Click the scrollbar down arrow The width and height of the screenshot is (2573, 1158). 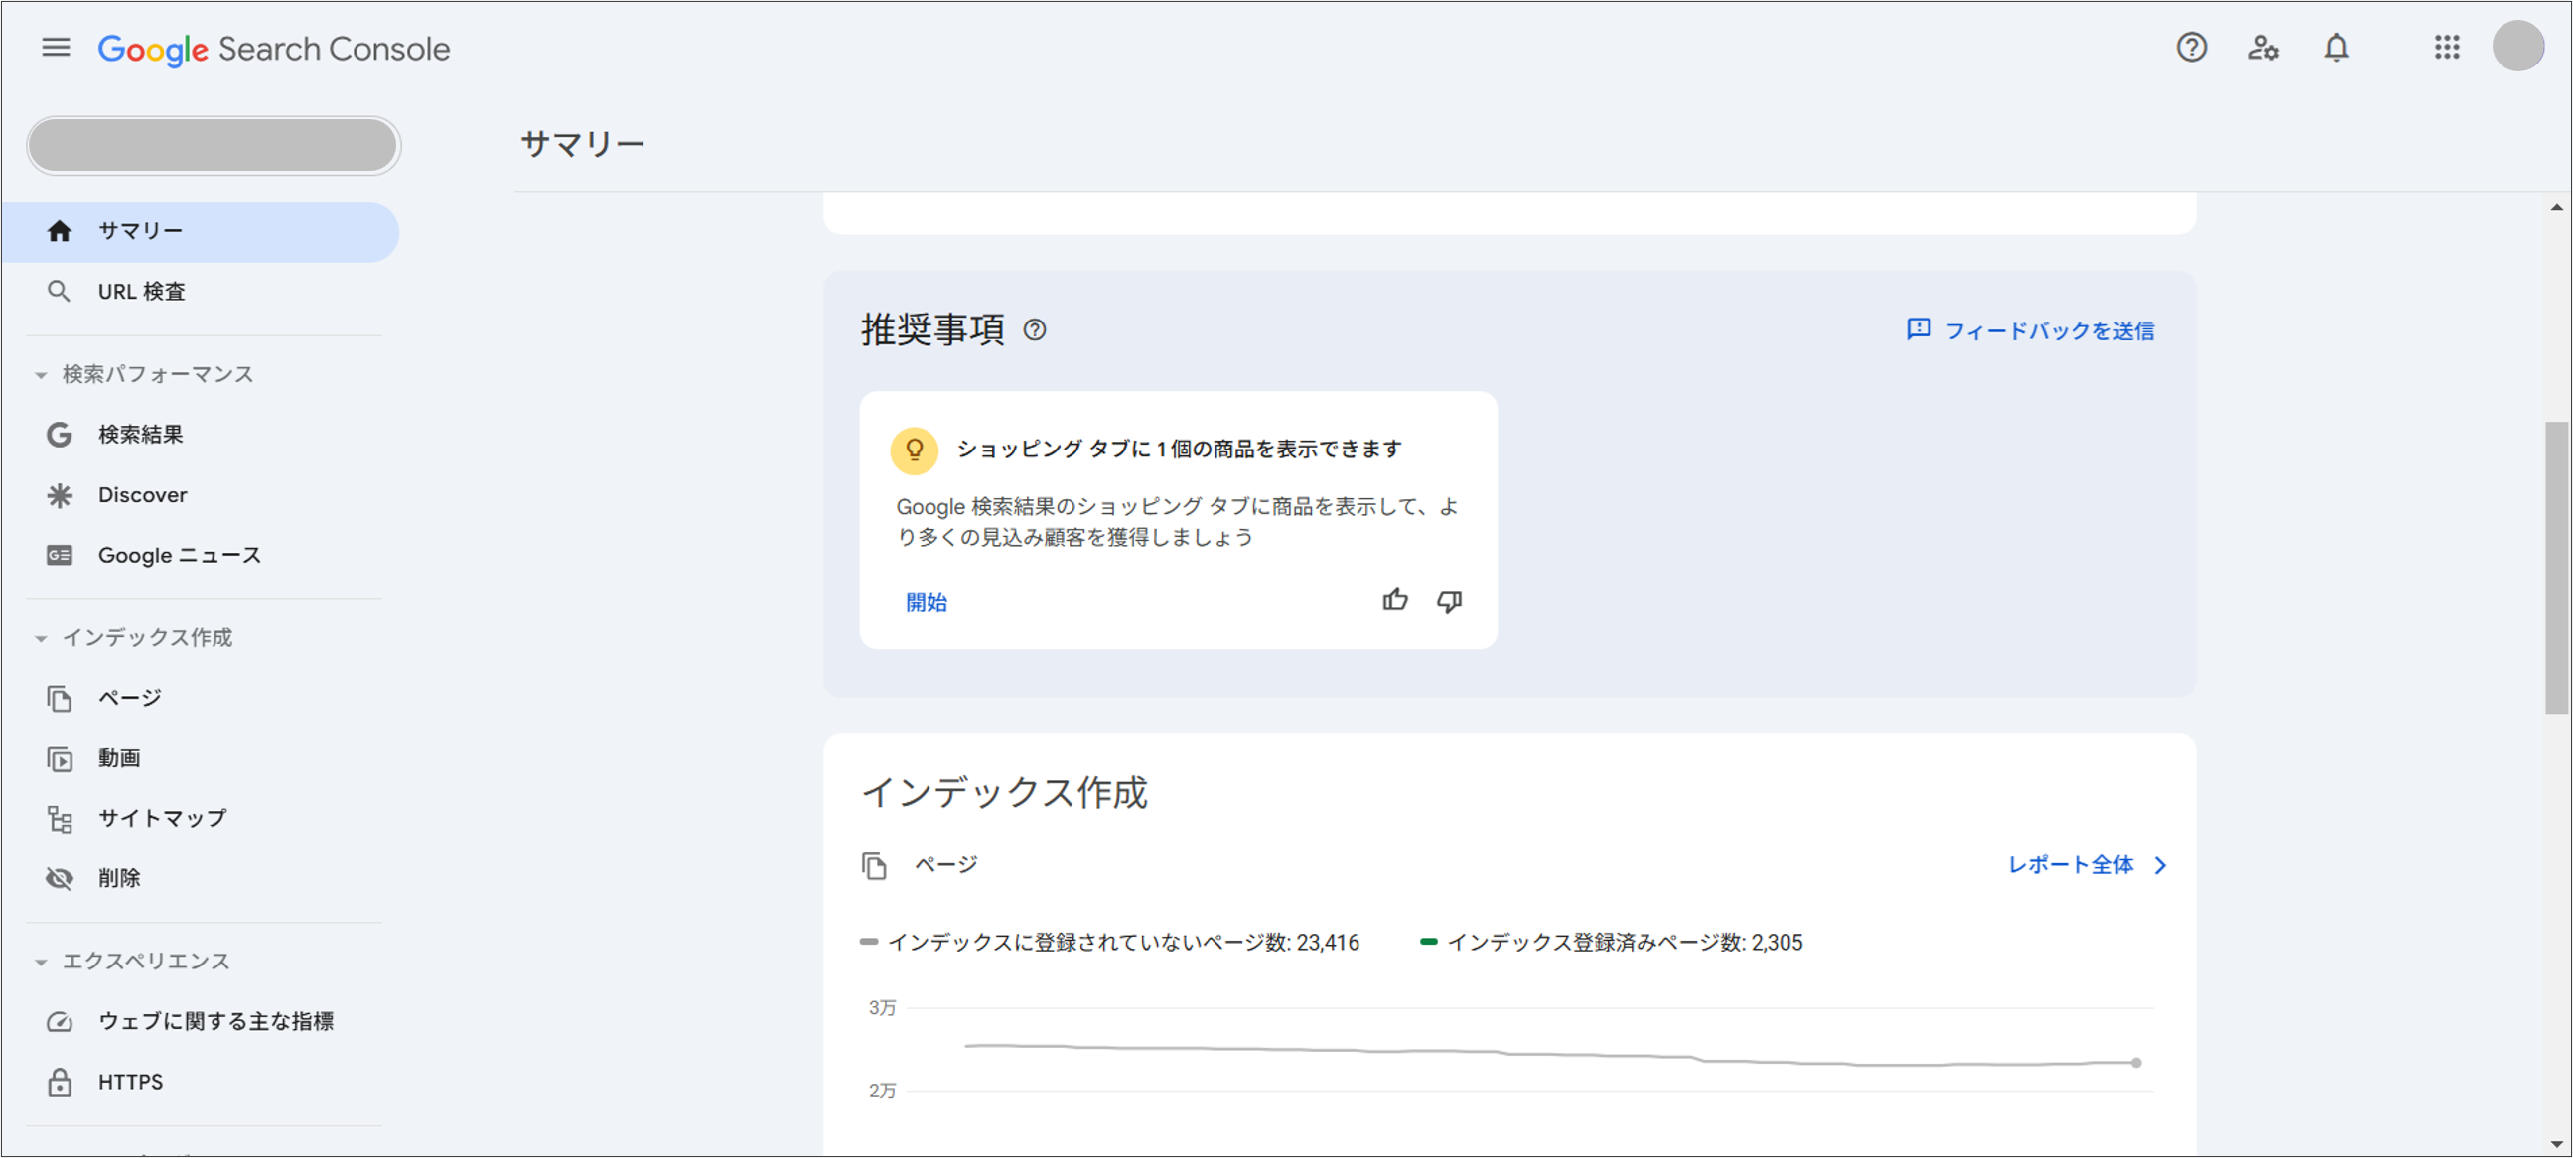point(2556,1144)
